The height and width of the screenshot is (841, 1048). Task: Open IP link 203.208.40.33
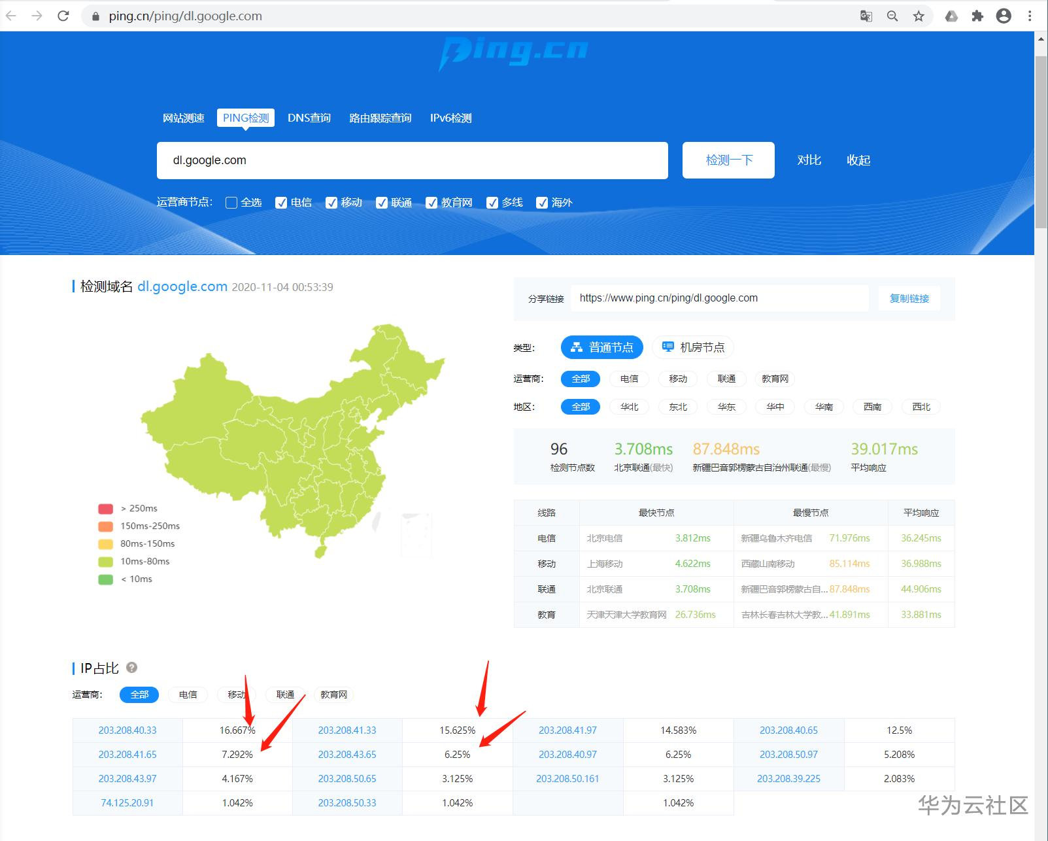click(127, 730)
